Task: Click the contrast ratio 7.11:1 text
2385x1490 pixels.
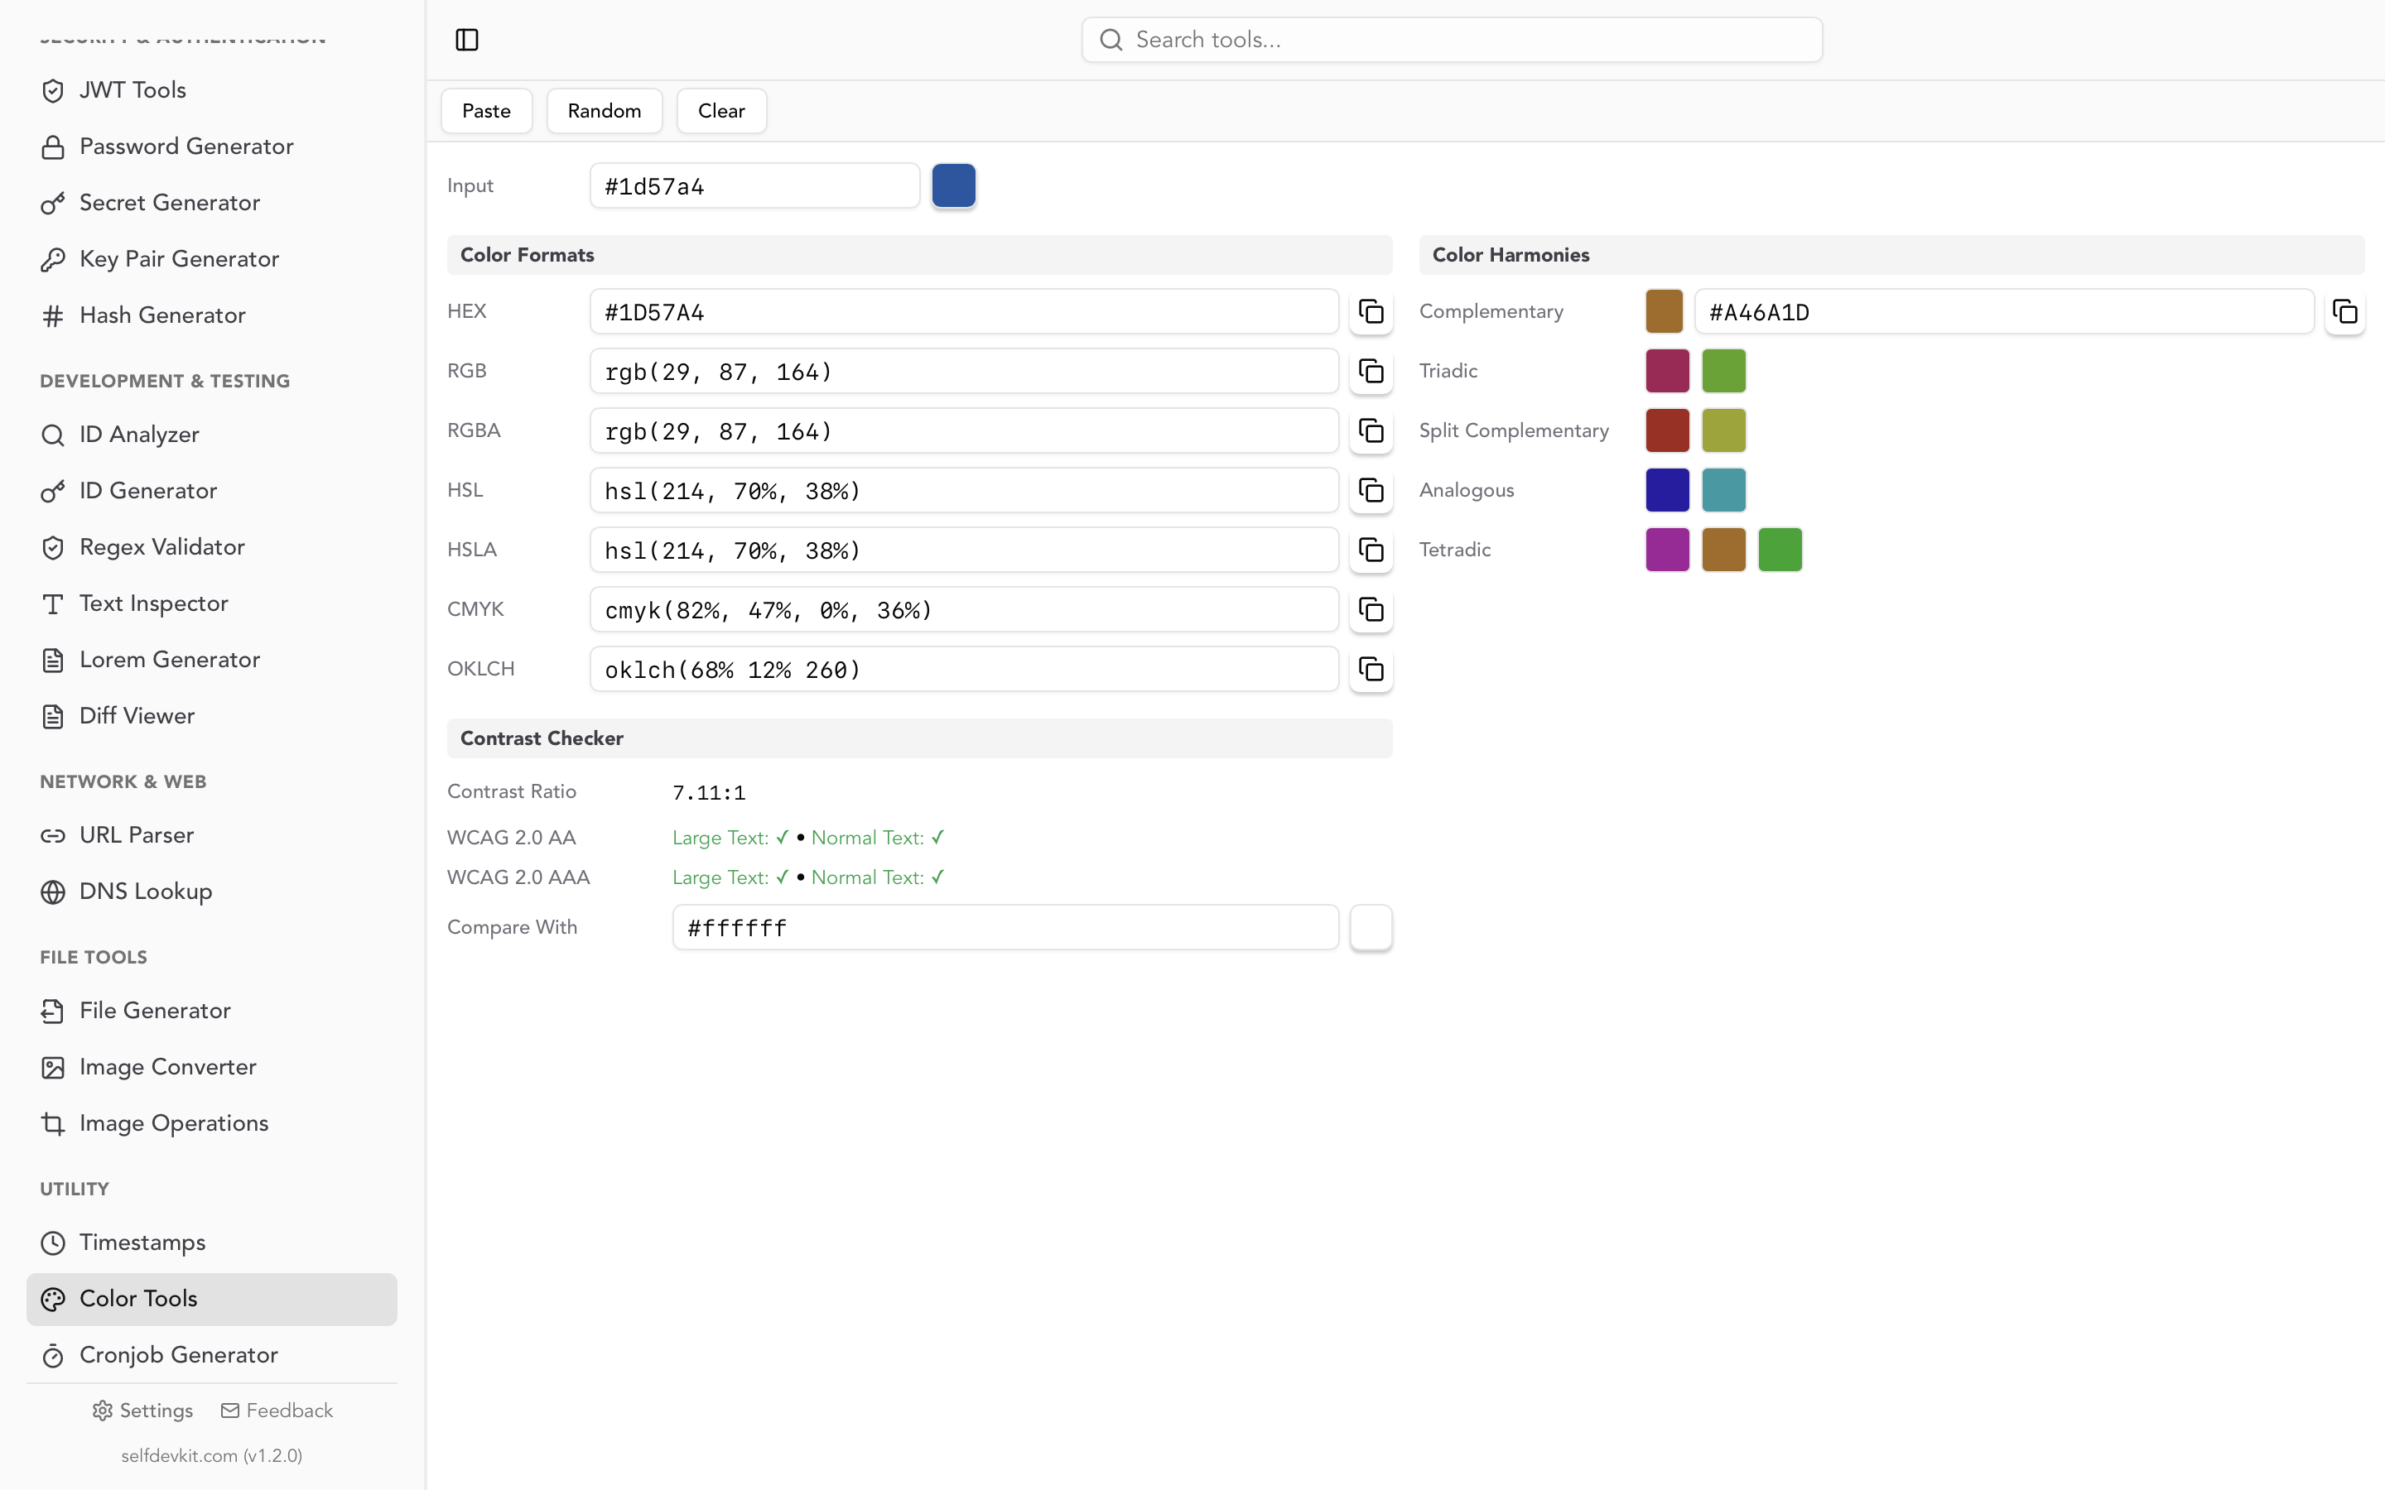Action: tap(709, 792)
